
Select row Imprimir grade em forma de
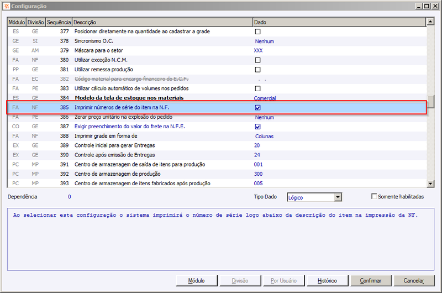tap(217, 136)
